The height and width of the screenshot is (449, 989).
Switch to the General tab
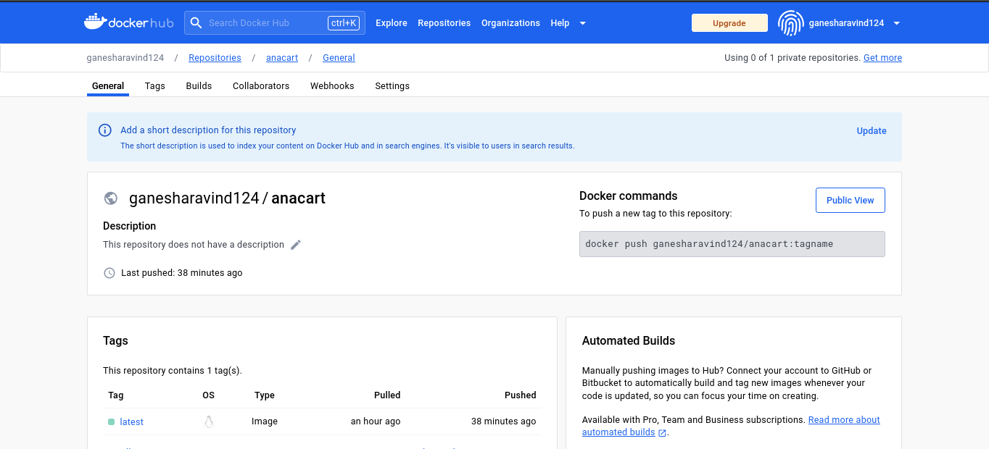click(108, 85)
